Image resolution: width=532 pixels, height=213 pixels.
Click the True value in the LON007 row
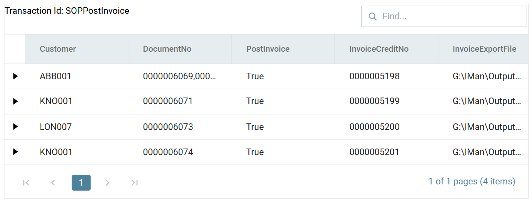coord(255,127)
